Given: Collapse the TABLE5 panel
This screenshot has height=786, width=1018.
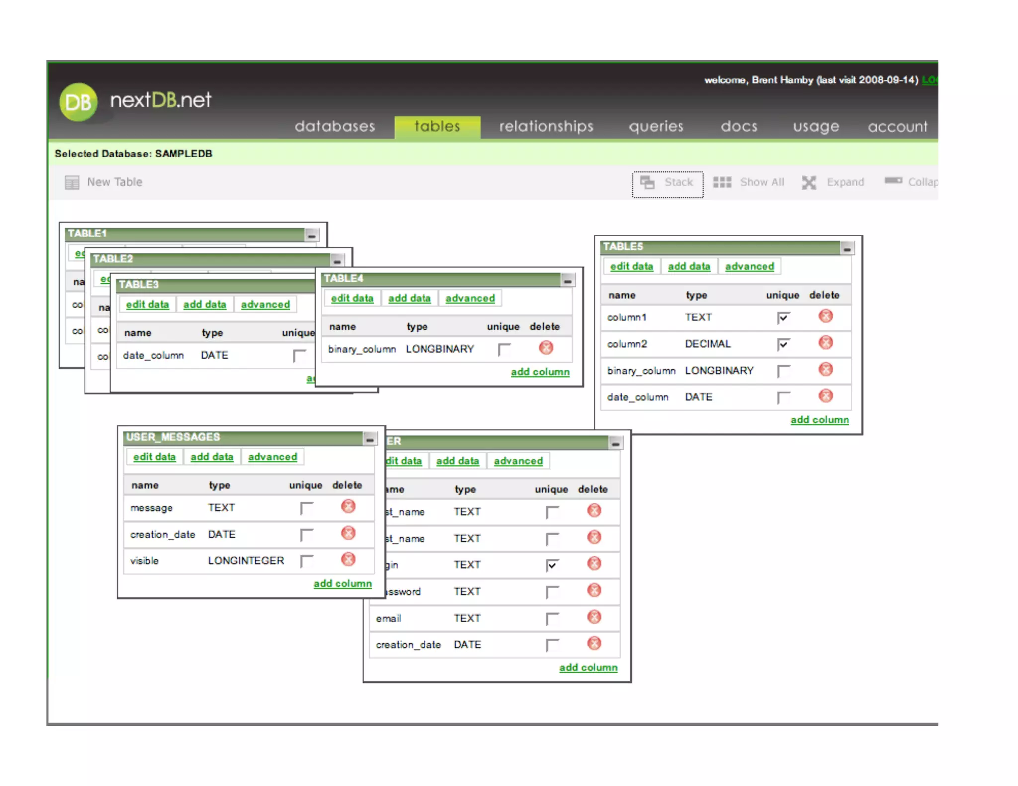Looking at the screenshot, I should tap(847, 248).
